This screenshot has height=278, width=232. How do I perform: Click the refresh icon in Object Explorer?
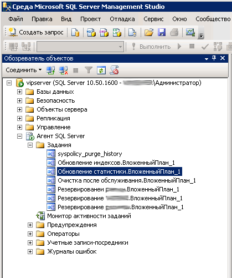pyautogui.click(x=101, y=70)
